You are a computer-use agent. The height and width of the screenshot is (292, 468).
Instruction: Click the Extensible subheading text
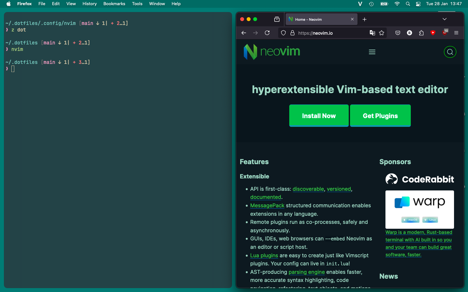254,176
